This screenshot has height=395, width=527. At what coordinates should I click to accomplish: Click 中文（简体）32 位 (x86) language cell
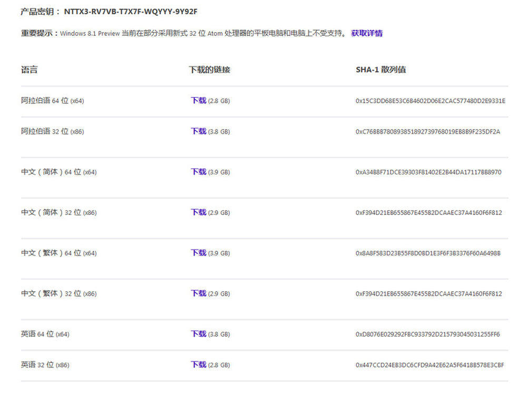(x=59, y=213)
